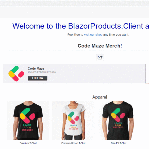Click the Premium T-Shirt caption text
The image size is (149, 149).
coord(28,143)
